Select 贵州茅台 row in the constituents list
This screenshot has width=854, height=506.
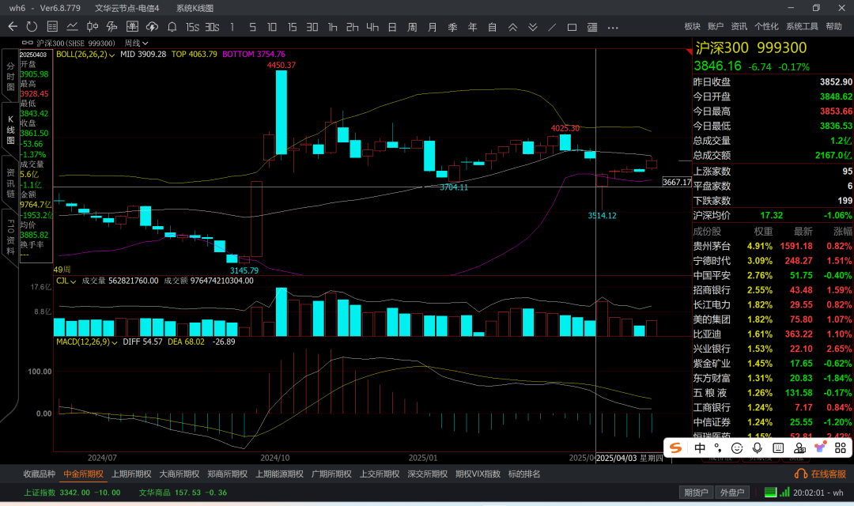click(712, 246)
